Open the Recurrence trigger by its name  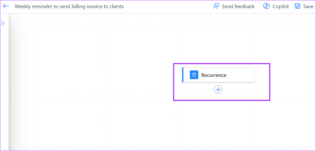[214, 75]
